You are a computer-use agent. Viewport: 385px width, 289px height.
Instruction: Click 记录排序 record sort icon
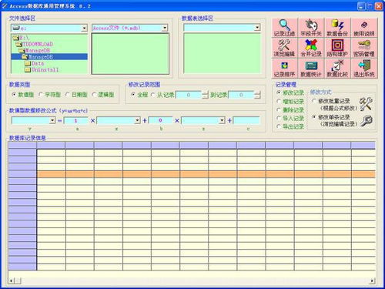click(x=285, y=69)
